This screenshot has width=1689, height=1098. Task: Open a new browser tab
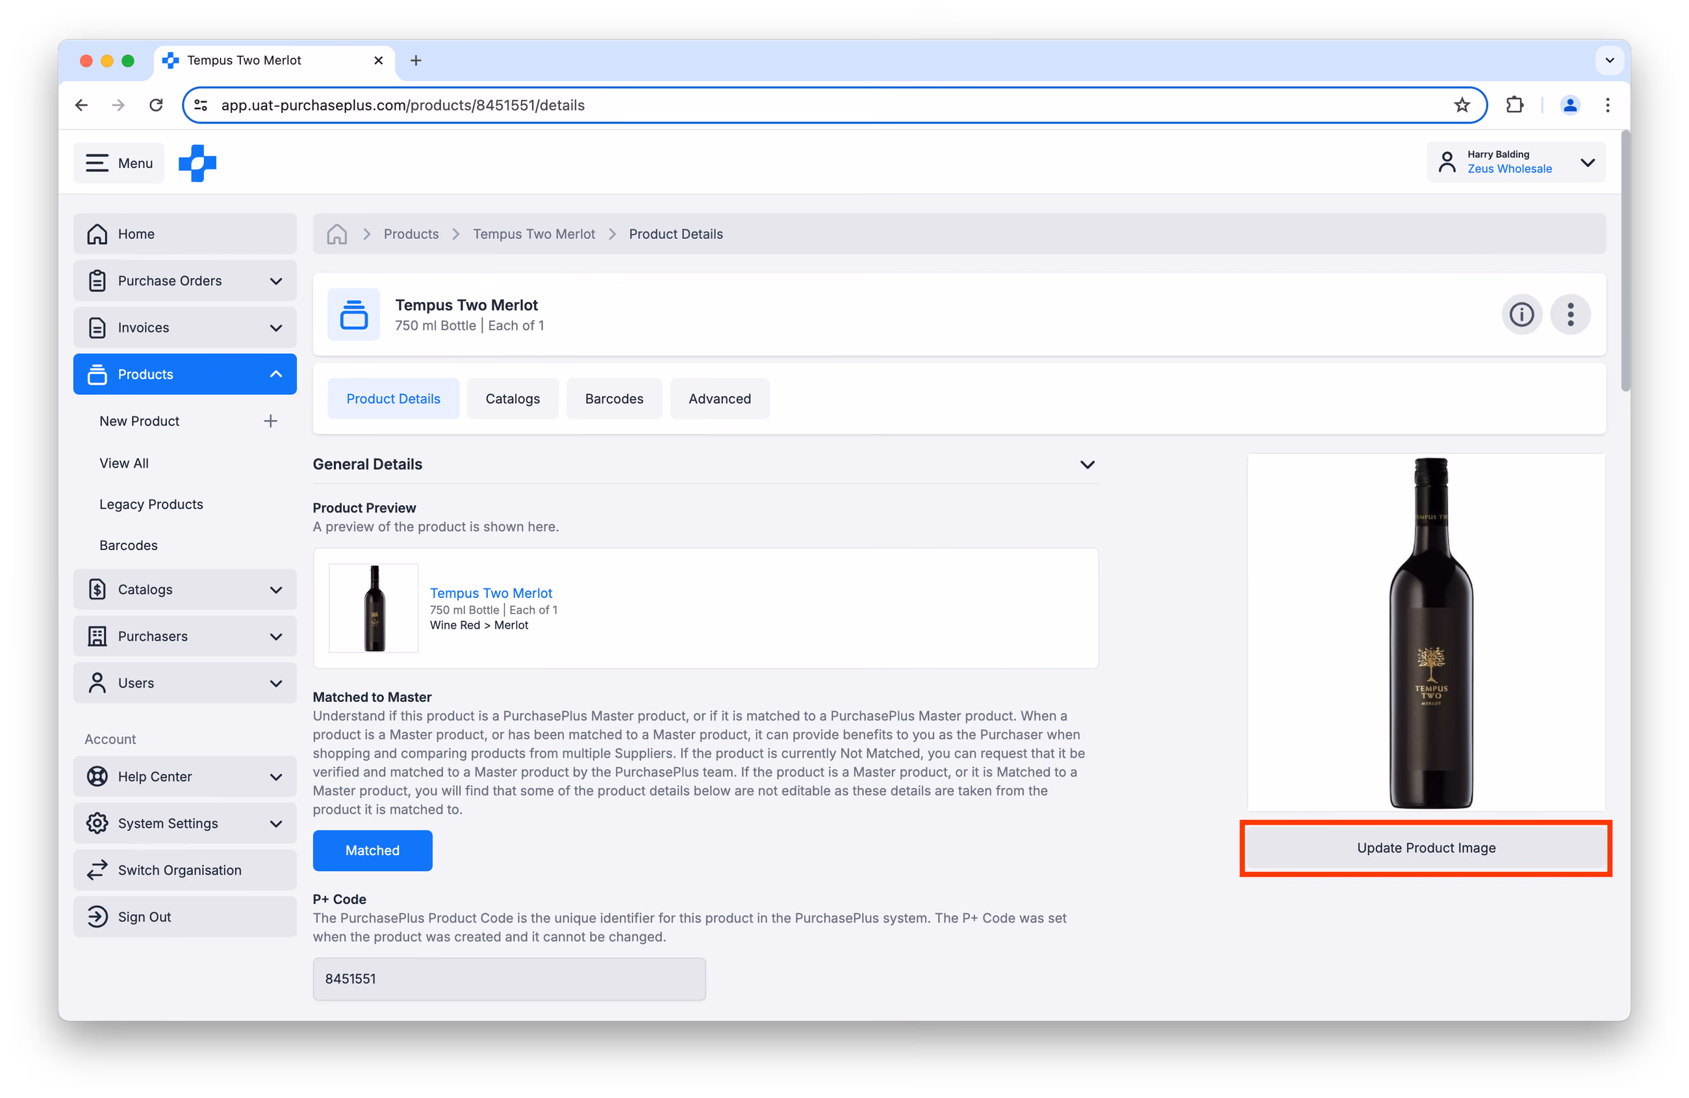[x=416, y=60]
